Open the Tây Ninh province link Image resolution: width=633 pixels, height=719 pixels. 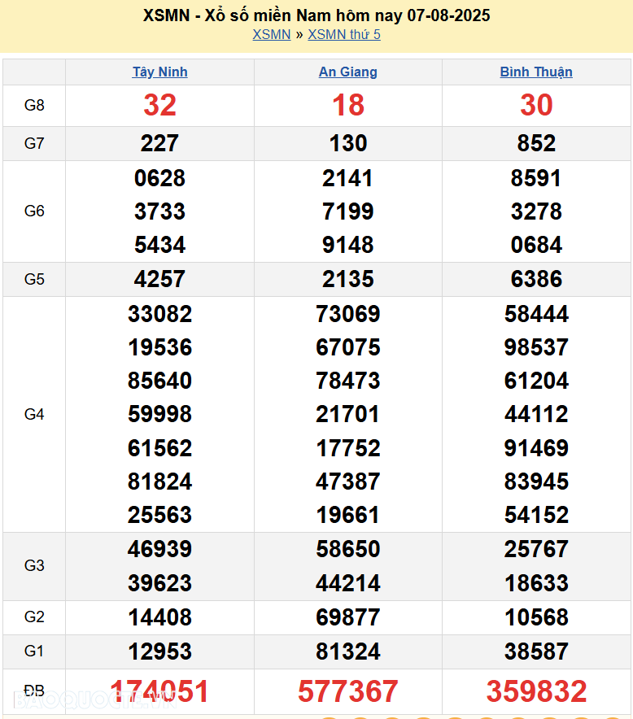click(x=159, y=72)
